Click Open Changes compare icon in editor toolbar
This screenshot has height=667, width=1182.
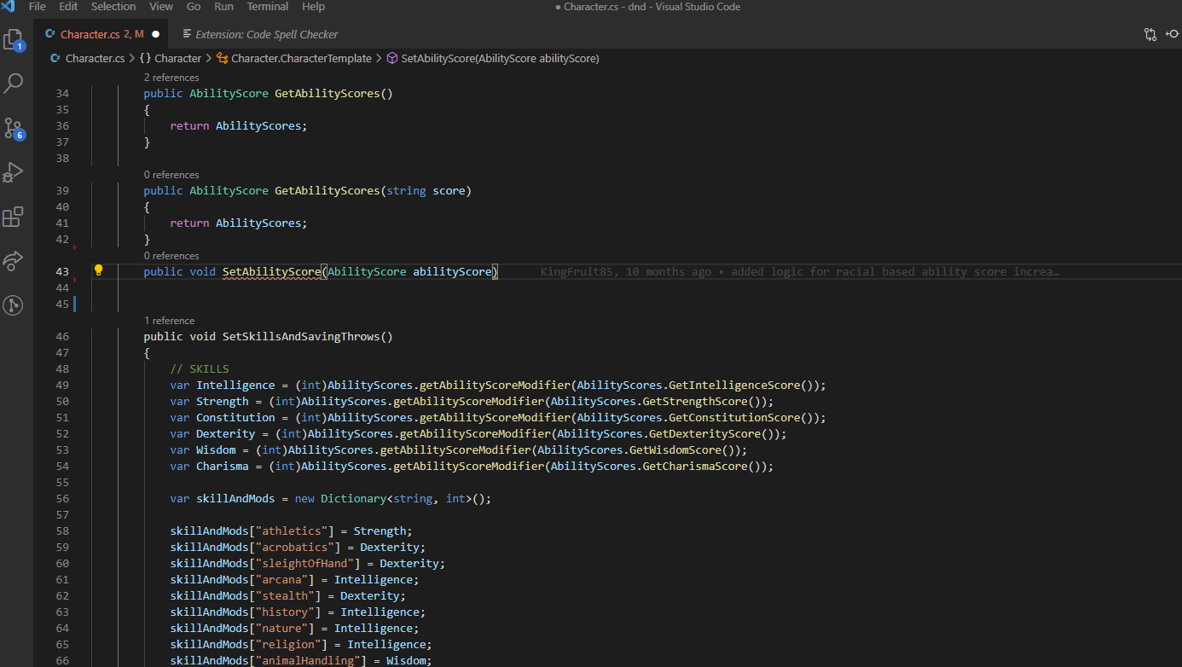click(x=1150, y=34)
